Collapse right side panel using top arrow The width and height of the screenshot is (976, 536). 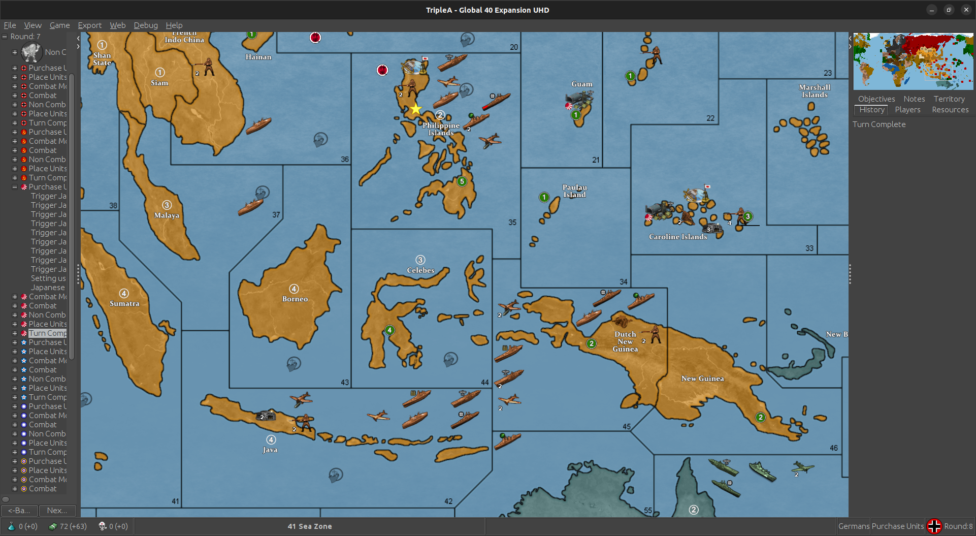[850, 38]
